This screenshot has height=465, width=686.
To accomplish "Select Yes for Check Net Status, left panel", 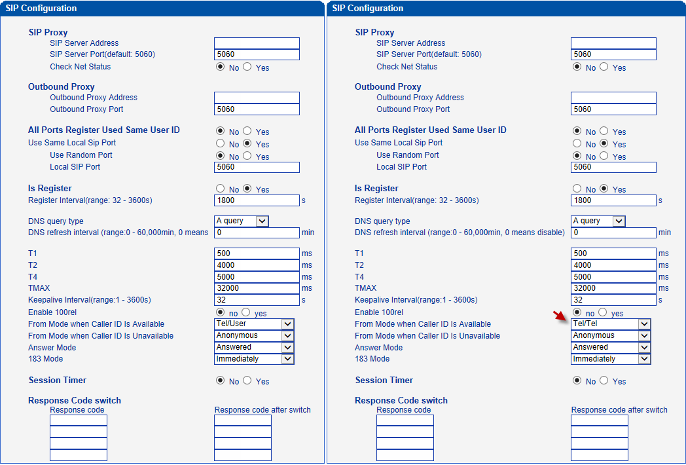I will 247,67.
